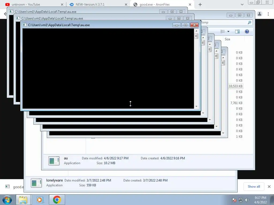Select the 7,761 KB file size cell

click(x=236, y=103)
